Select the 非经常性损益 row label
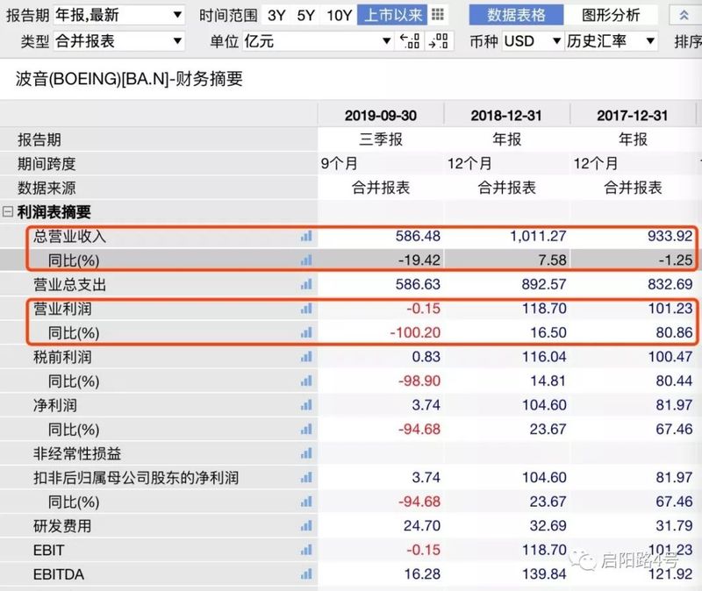The image size is (702, 591). coord(77,453)
